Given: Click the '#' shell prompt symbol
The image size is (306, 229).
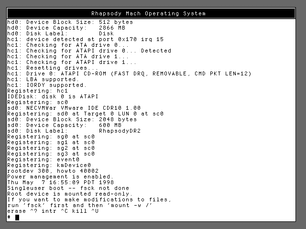Looking at the screenshot, I should click(9, 217).
